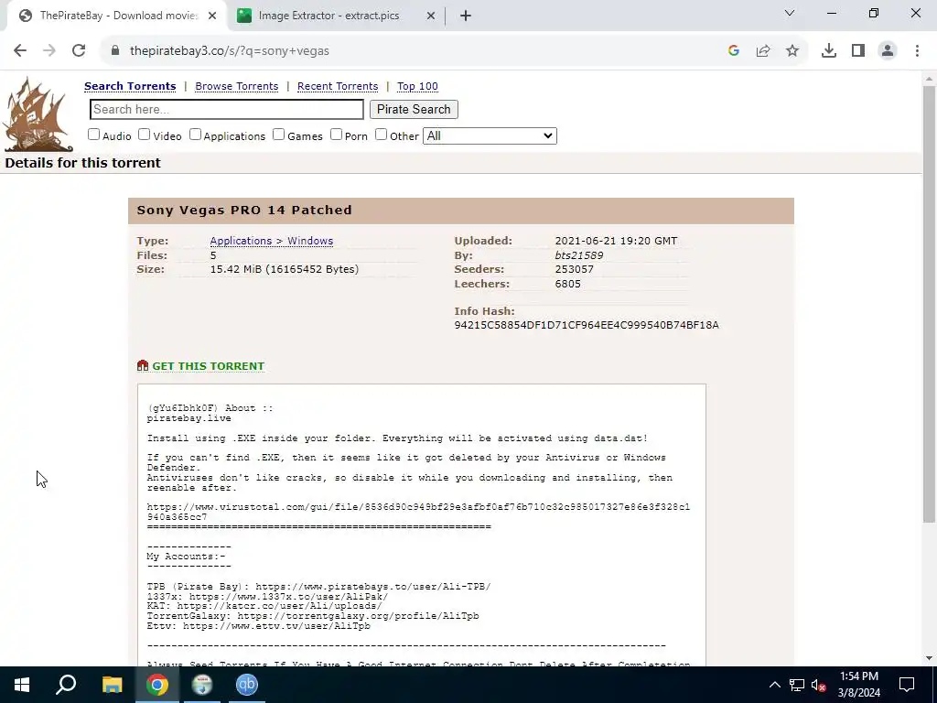Screen dimensions: 937x703
Task: Open the Chrome downloads icon
Action: (829, 51)
